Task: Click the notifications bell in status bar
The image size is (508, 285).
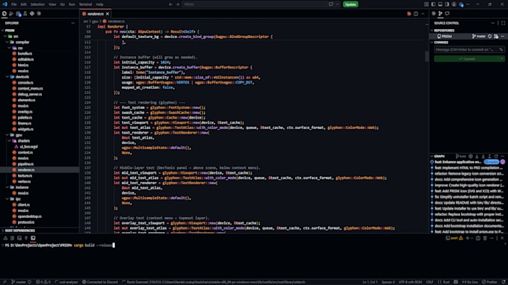Action: (x=504, y=282)
